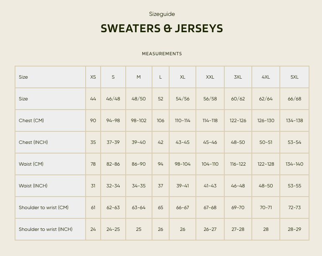This screenshot has width=322, height=256.
Task: Select the XS column header
Action: click(93, 77)
